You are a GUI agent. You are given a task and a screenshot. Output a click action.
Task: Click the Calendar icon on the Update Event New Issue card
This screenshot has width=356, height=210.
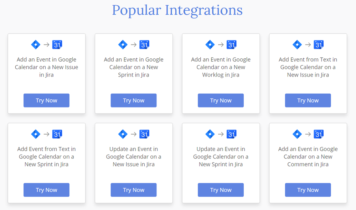click(x=144, y=134)
